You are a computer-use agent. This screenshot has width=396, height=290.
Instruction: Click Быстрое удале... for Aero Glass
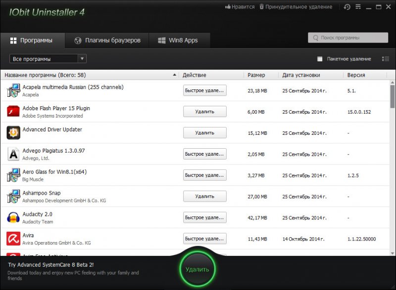[204, 175]
